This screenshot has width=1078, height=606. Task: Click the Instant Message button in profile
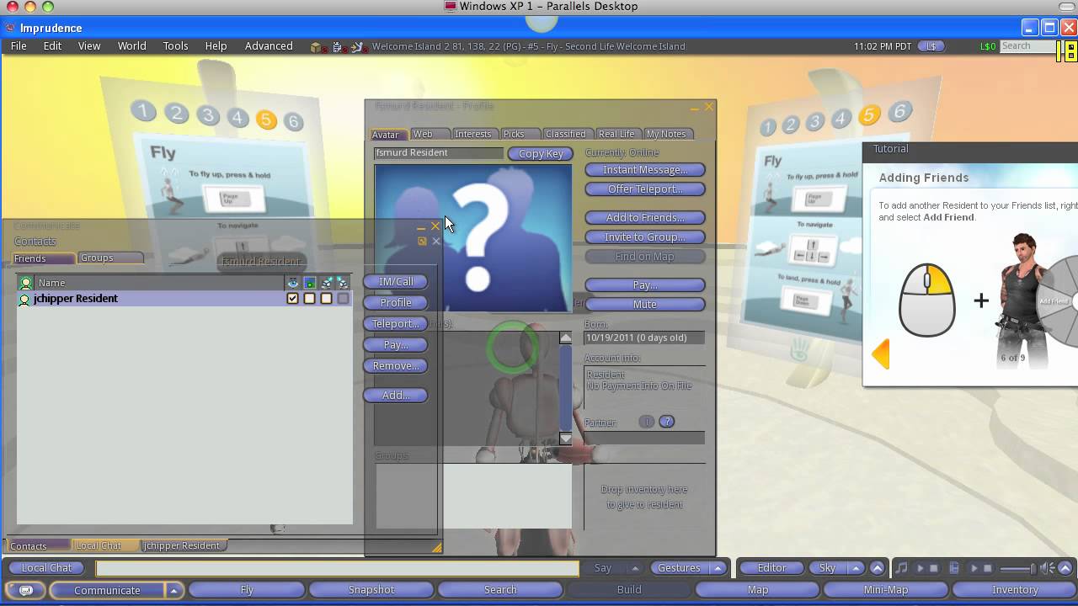click(645, 169)
